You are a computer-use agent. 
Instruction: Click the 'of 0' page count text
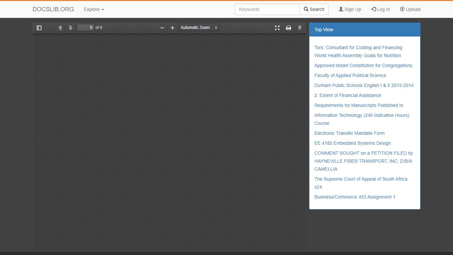(99, 28)
